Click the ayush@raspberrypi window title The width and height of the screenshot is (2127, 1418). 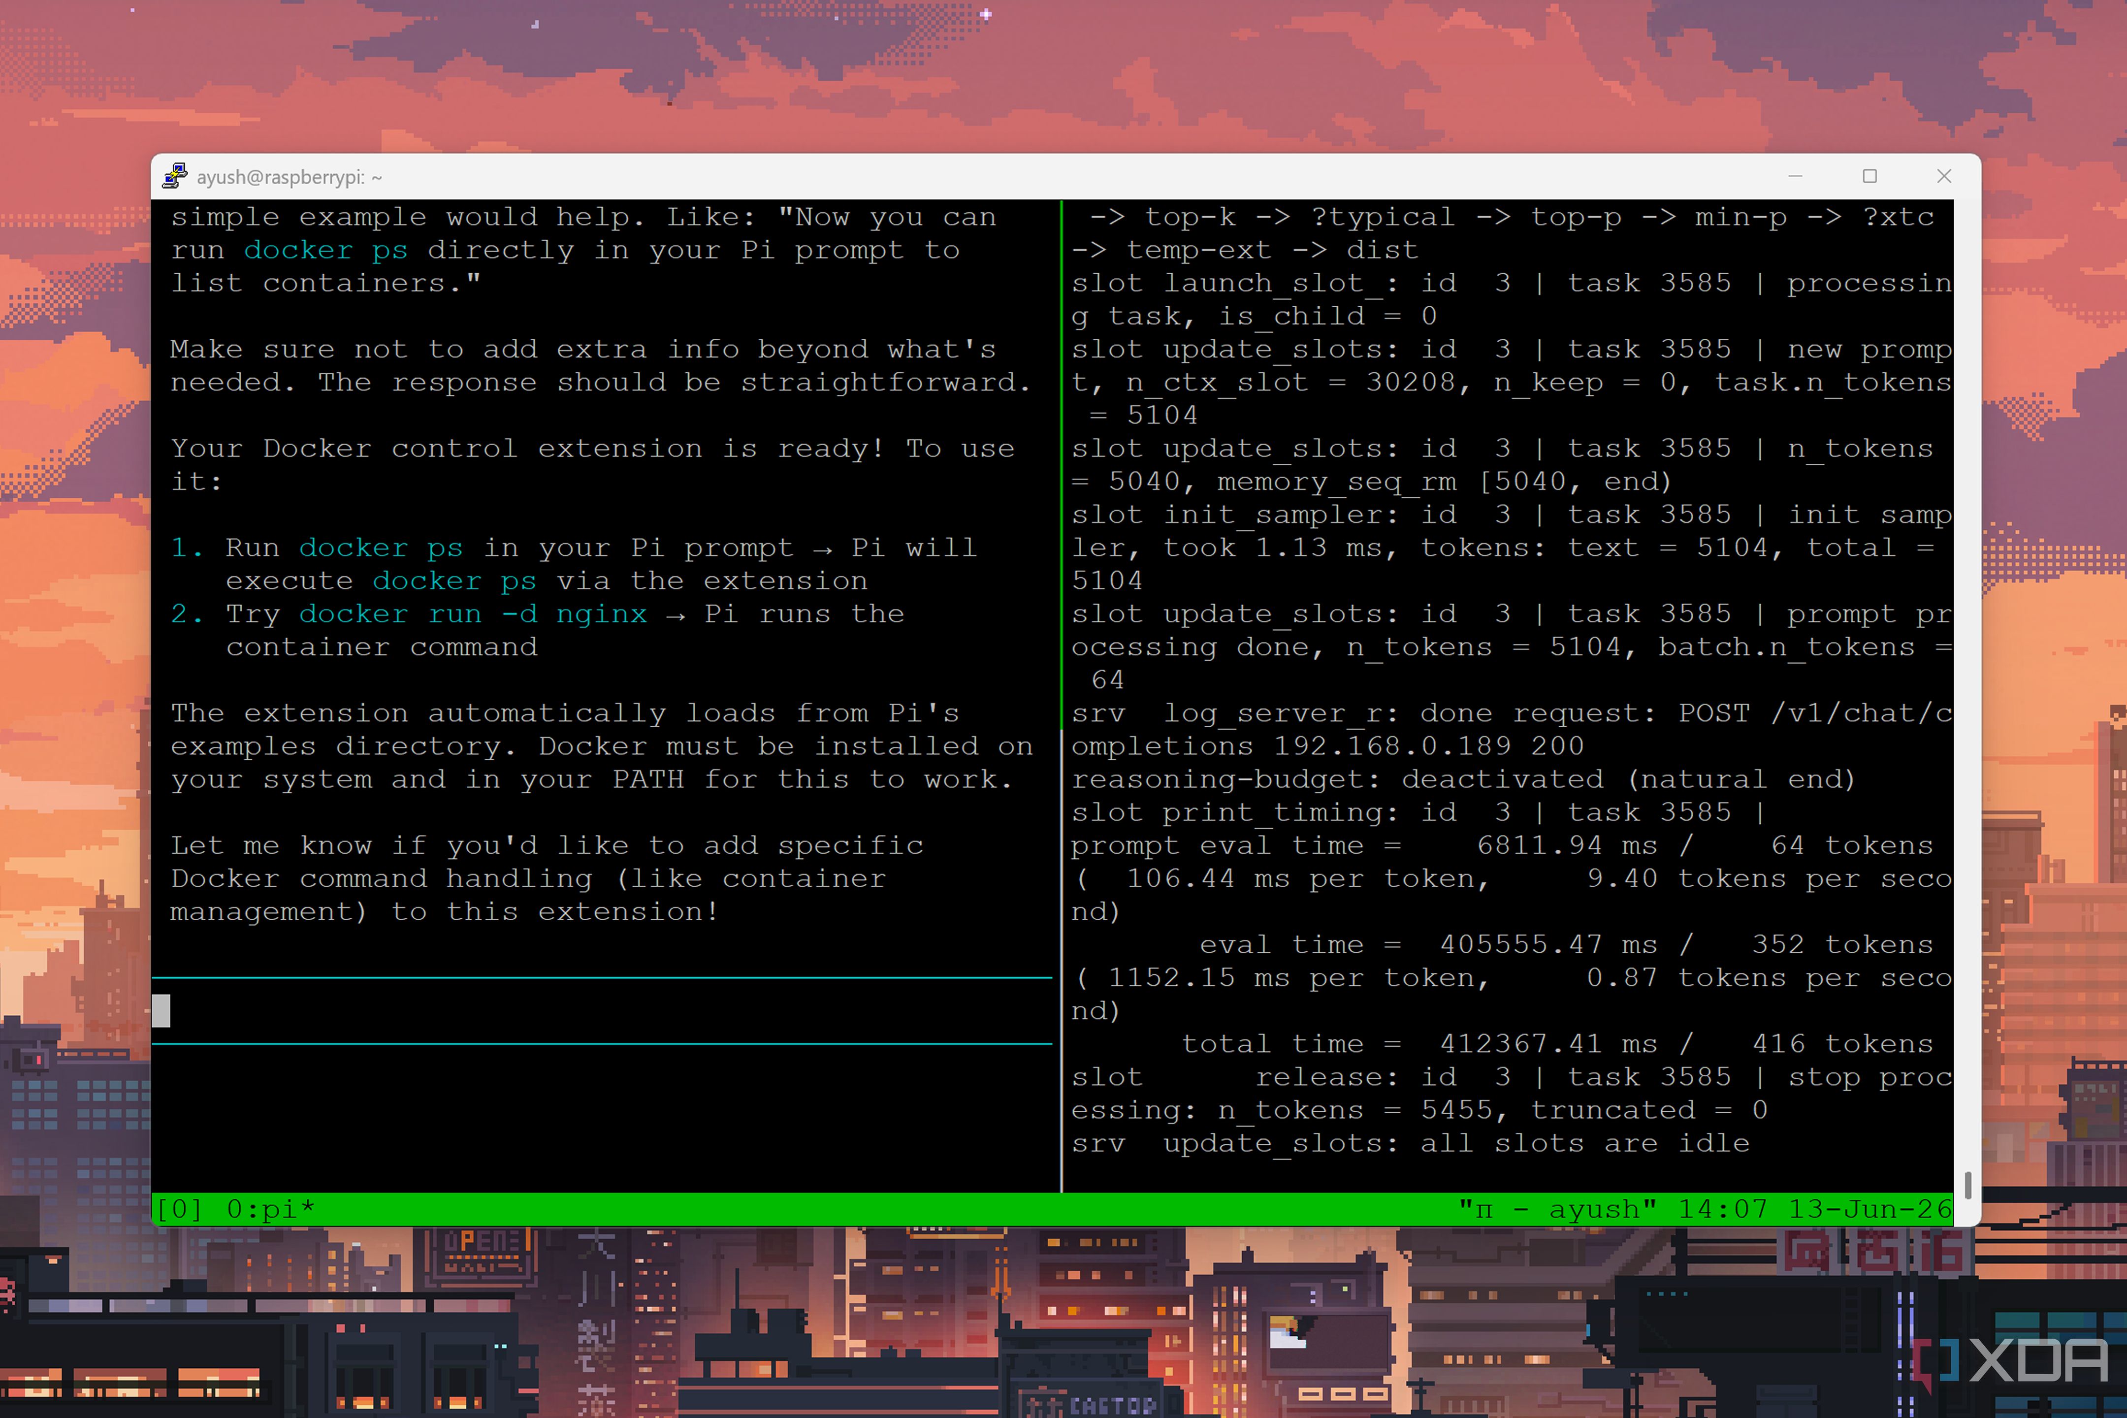[290, 177]
